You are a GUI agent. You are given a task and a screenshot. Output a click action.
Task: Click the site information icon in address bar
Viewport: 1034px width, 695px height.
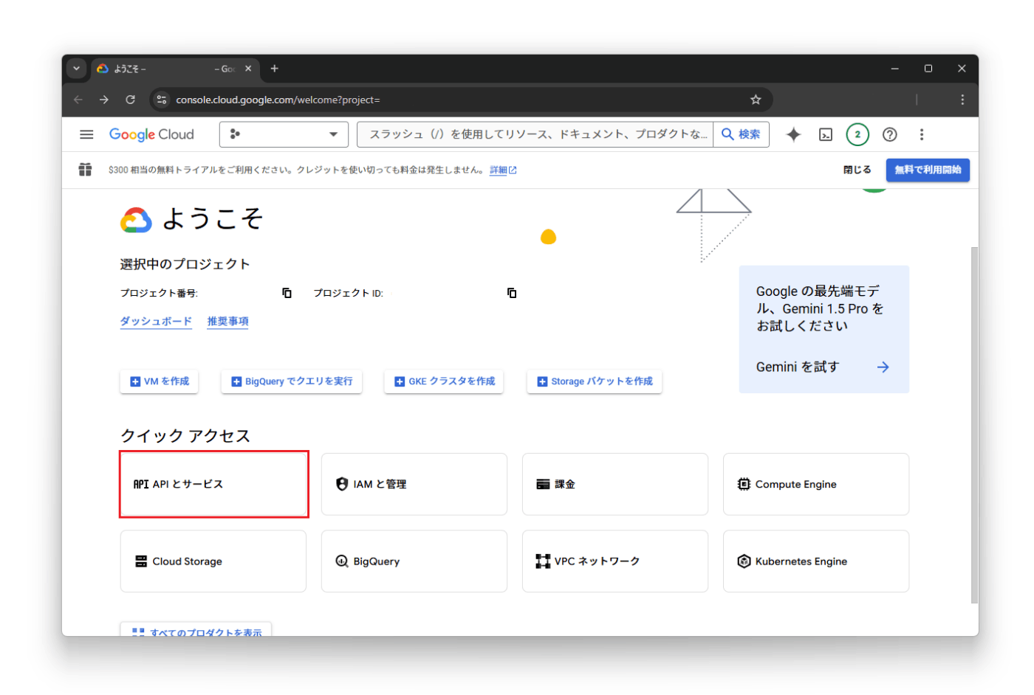click(x=162, y=100)
